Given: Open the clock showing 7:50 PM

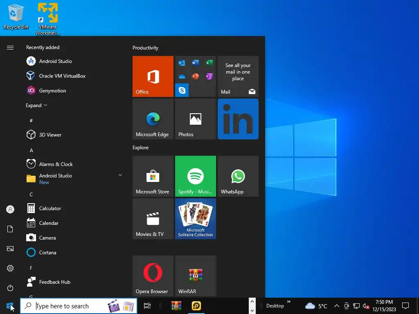Looking at the screenshot, I should pos(384,306).
